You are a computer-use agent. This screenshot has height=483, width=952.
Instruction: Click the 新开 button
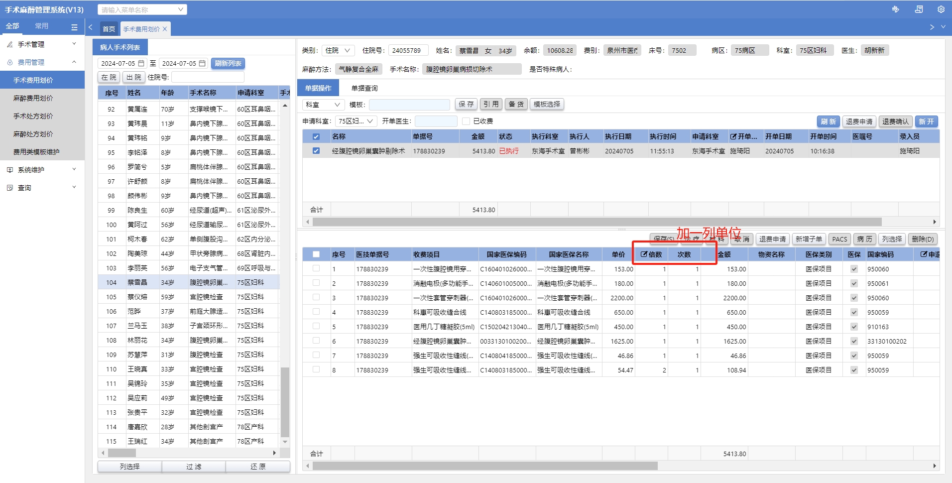926,121
